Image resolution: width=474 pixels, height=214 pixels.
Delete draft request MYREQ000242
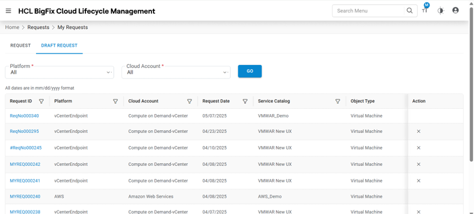(x=418, y=164)
